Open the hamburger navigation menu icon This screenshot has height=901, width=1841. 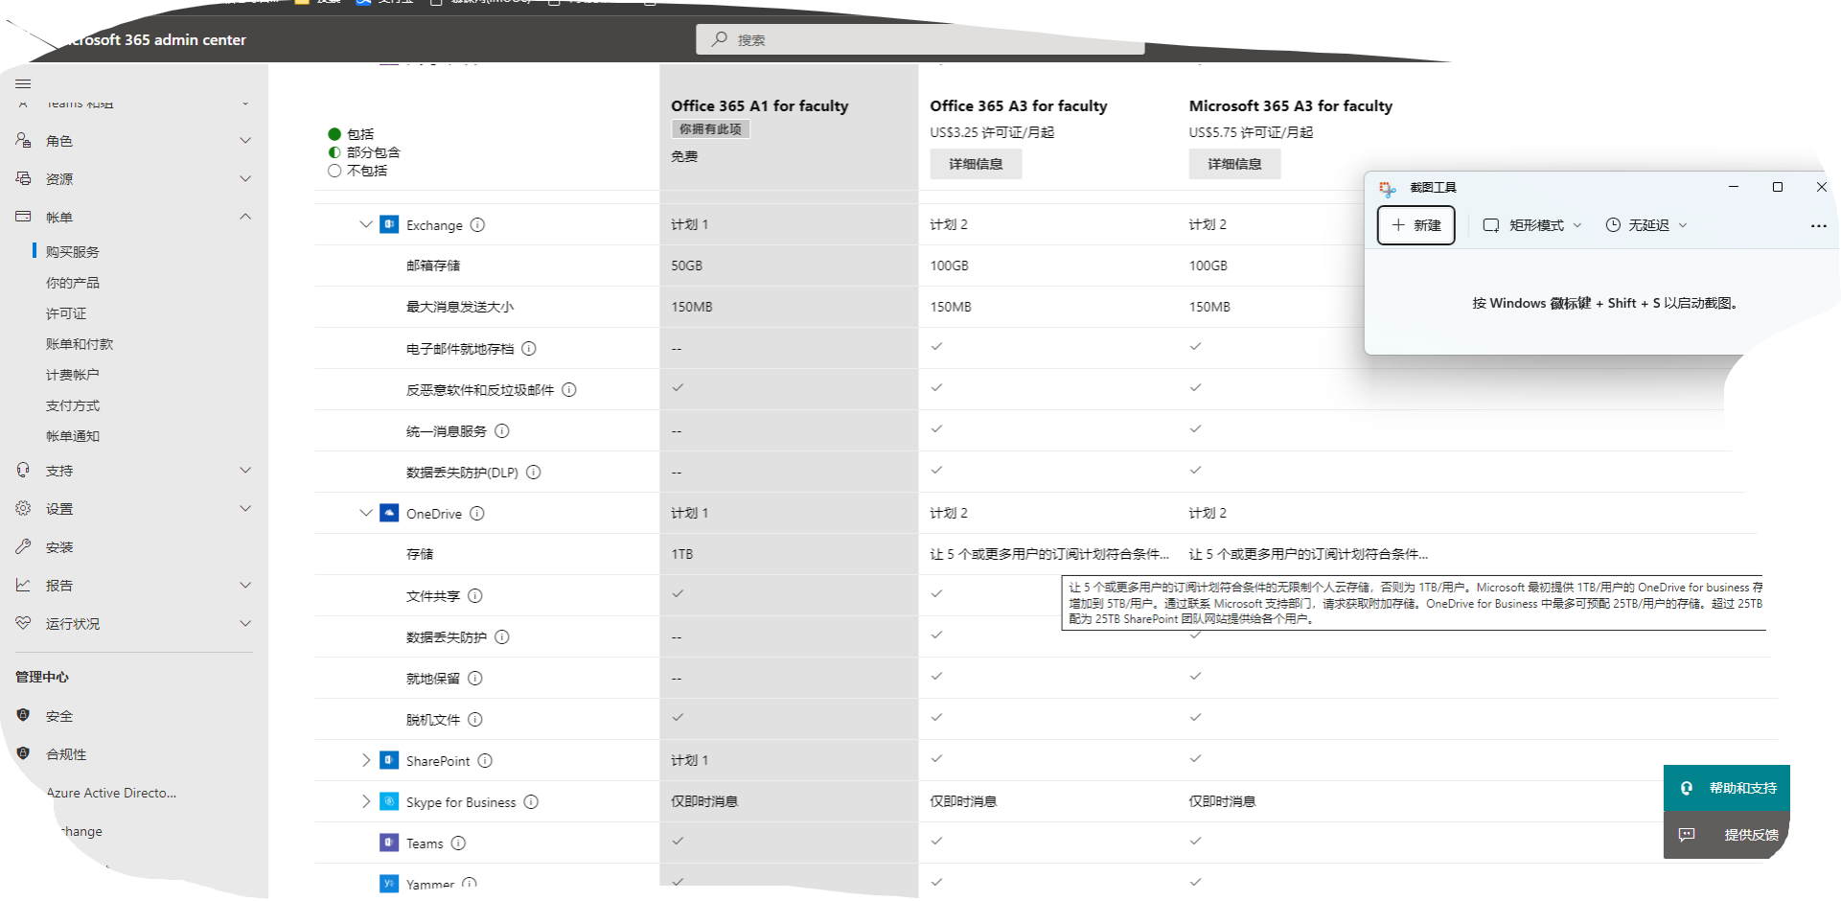[23, 83]
